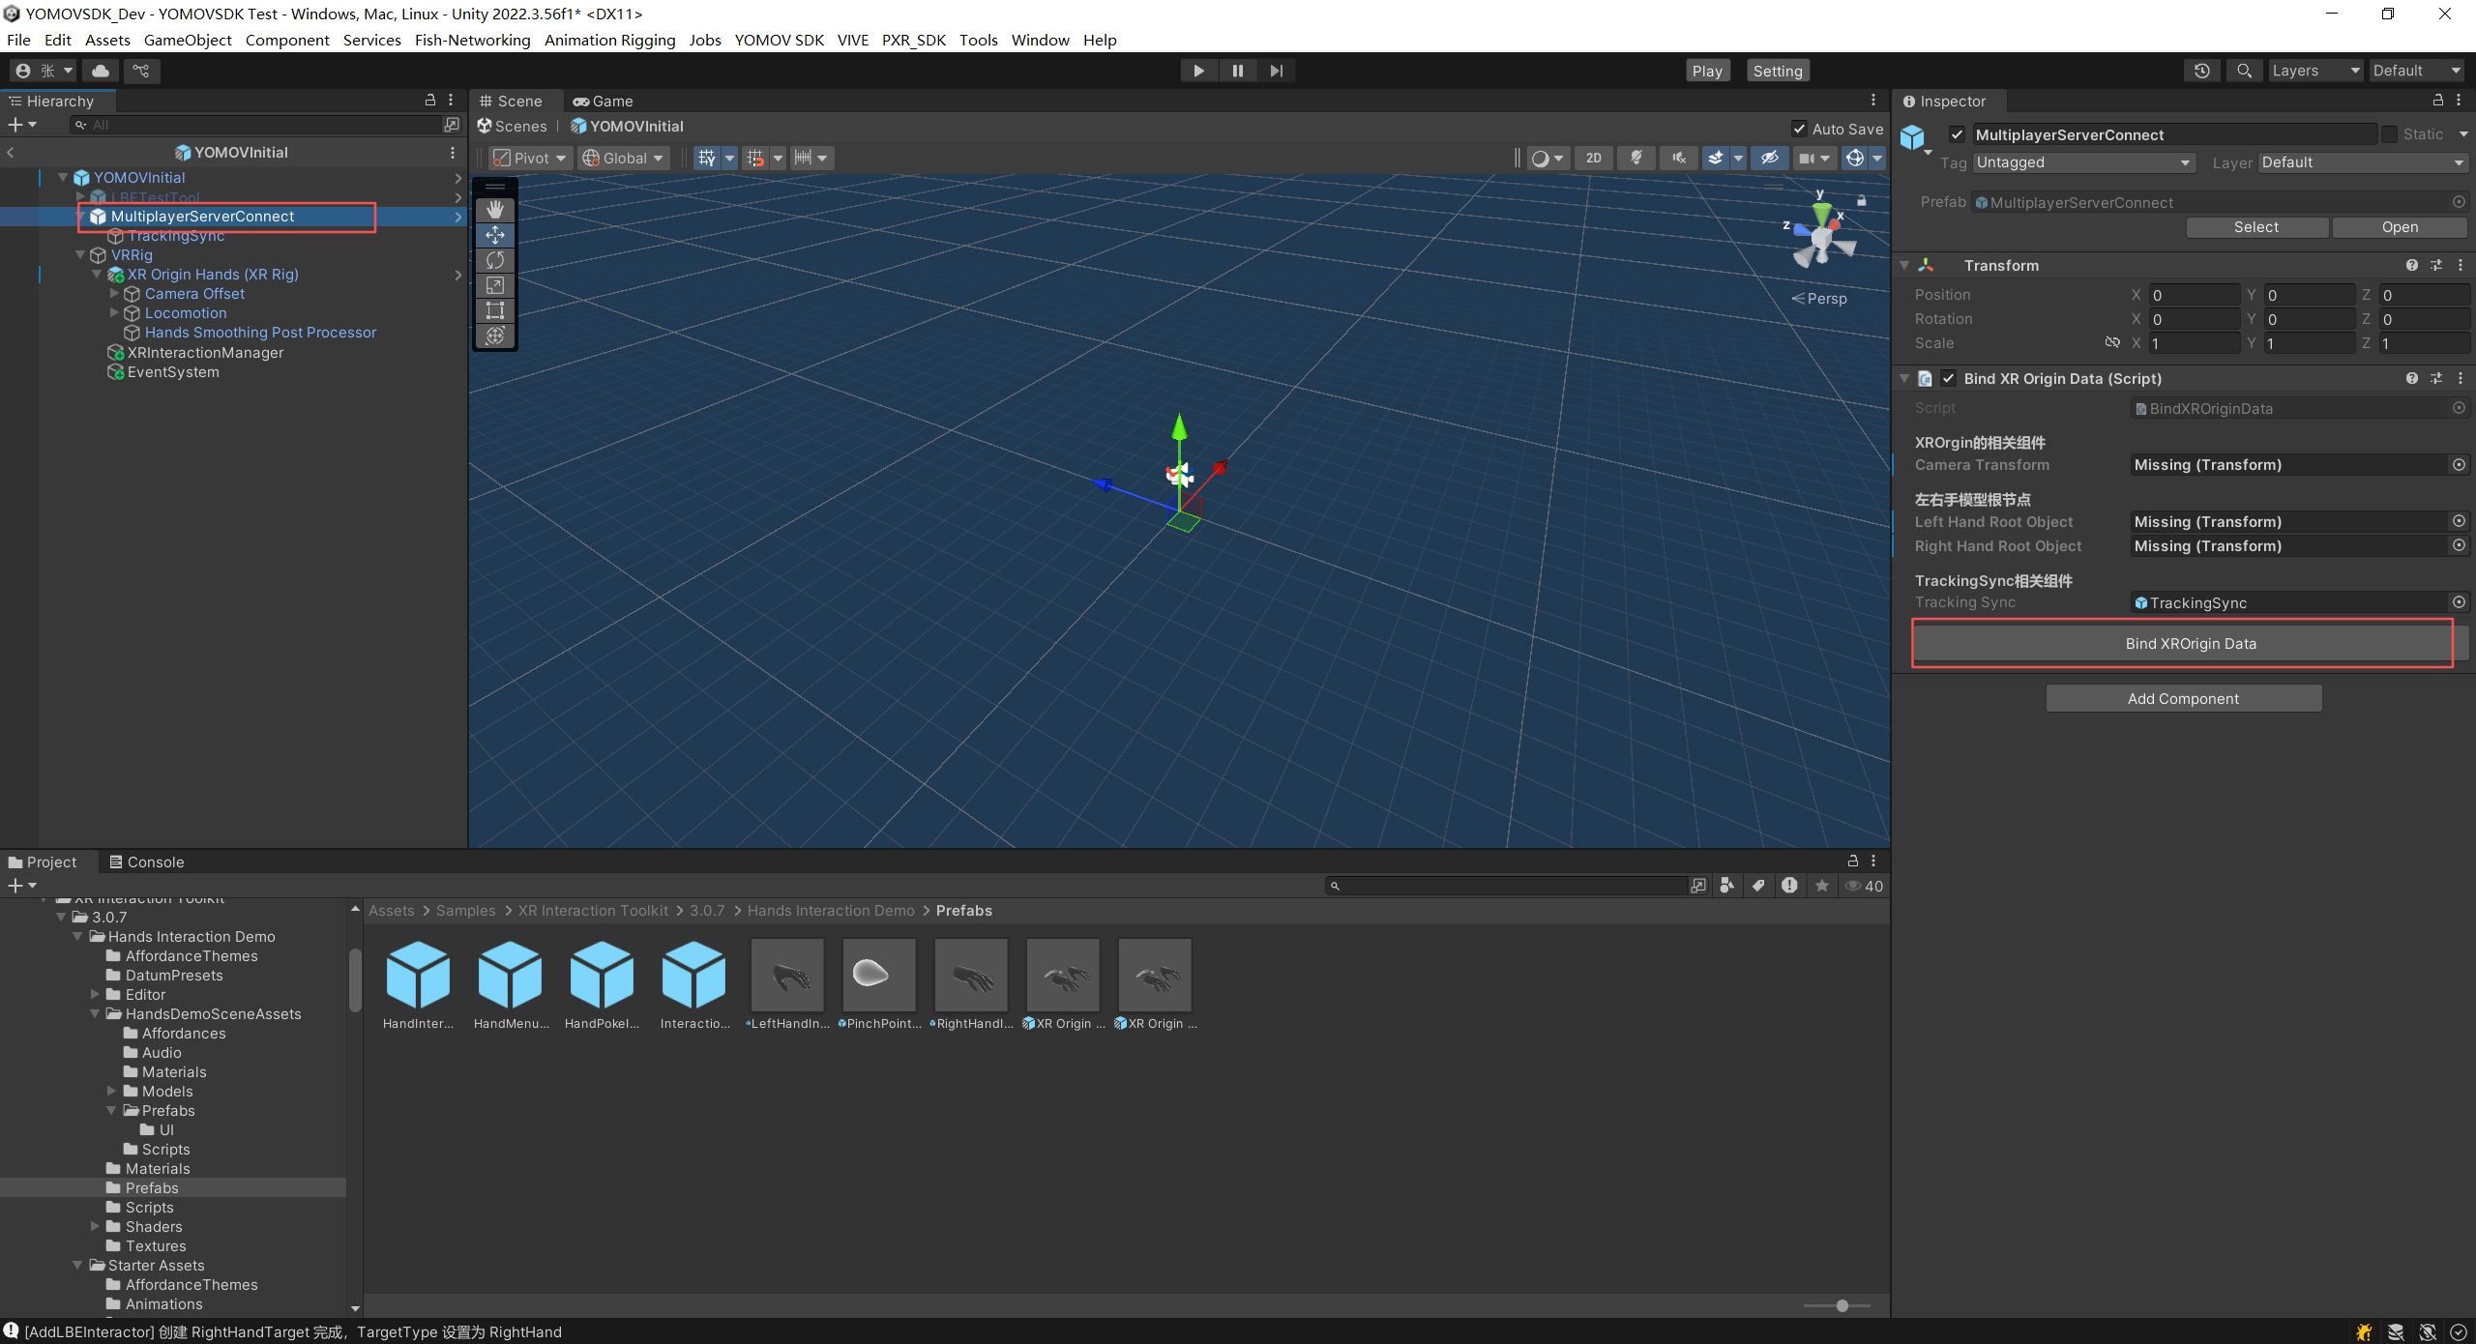Toggle the Inspector lock icon
Image resolution: width=2476 pixels, height=1344 pixels.
[x=2437, y=101]
